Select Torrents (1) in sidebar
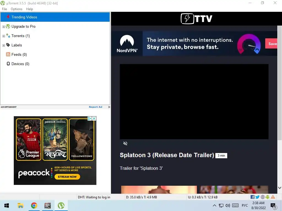282x211 pixels. (20, 36)
